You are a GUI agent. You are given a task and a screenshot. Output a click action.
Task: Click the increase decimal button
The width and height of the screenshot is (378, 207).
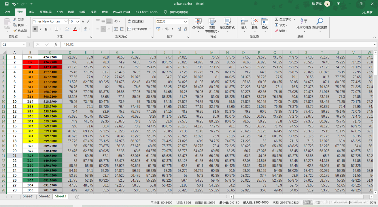pyautogui.click(x=180, y=29)
